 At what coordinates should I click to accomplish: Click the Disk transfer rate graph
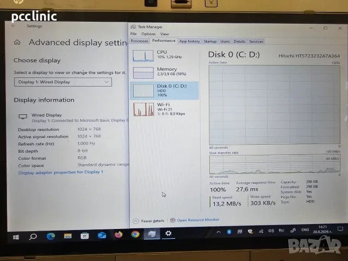pos(275,164)
